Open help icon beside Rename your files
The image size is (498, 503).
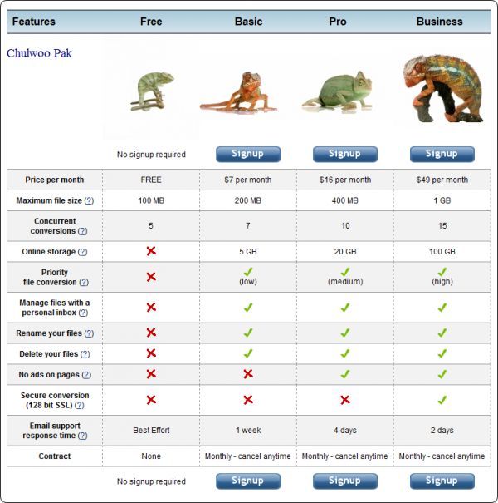[x=89, y=333]
